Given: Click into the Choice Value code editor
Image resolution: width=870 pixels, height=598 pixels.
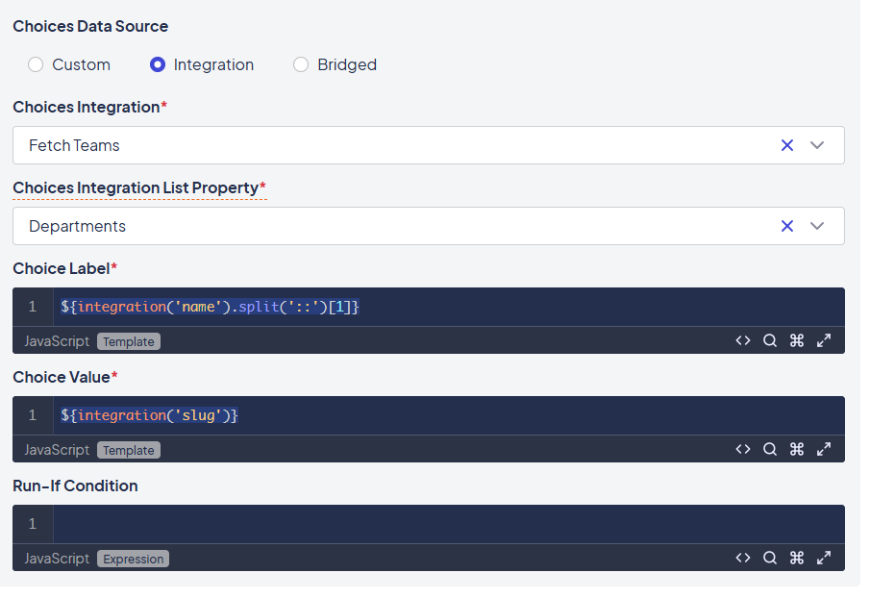Looking at the screenshot, I should click(448, 415).
